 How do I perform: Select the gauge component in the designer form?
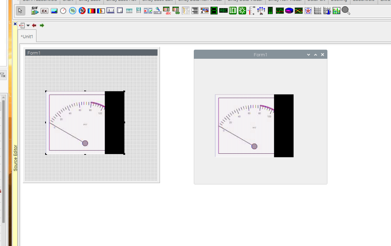tap(85, 123)
